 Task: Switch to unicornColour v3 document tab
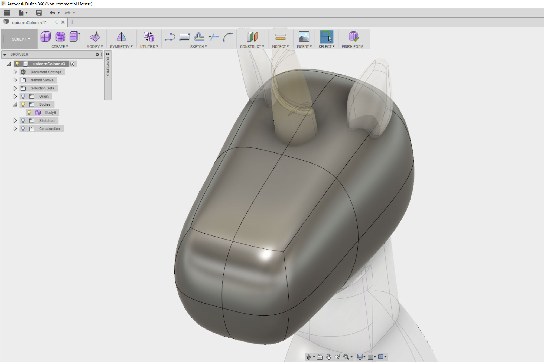point(29,22)
